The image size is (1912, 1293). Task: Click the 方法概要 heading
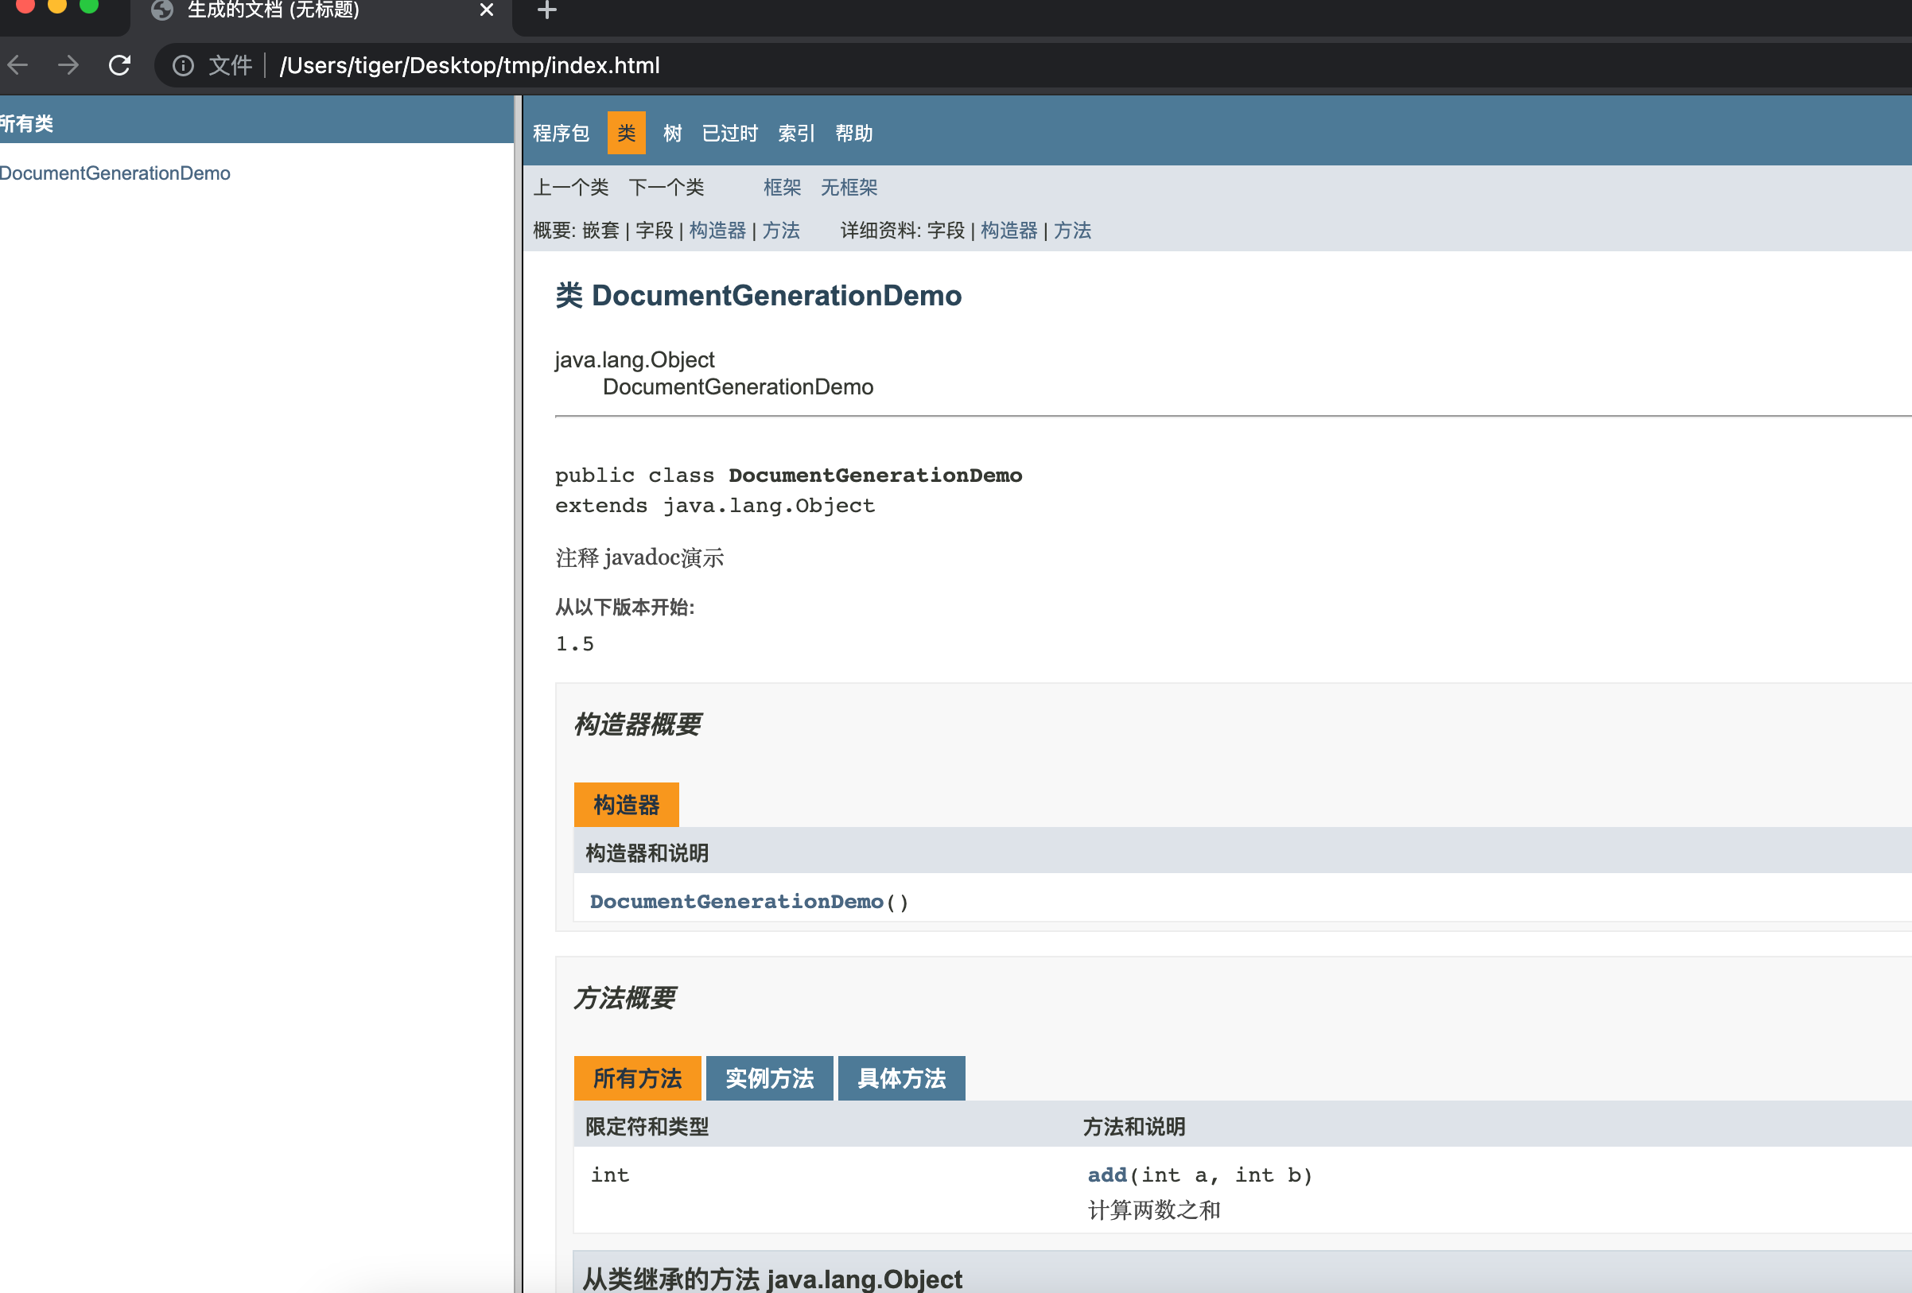624,998
